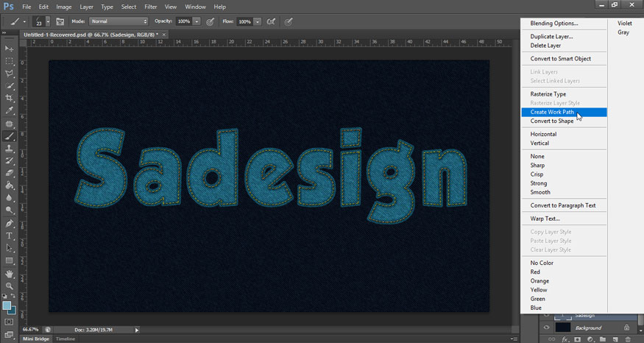Click the layer style fx icon
The image size is (644, 343).
pyautogui.click(x=565, y=339)
